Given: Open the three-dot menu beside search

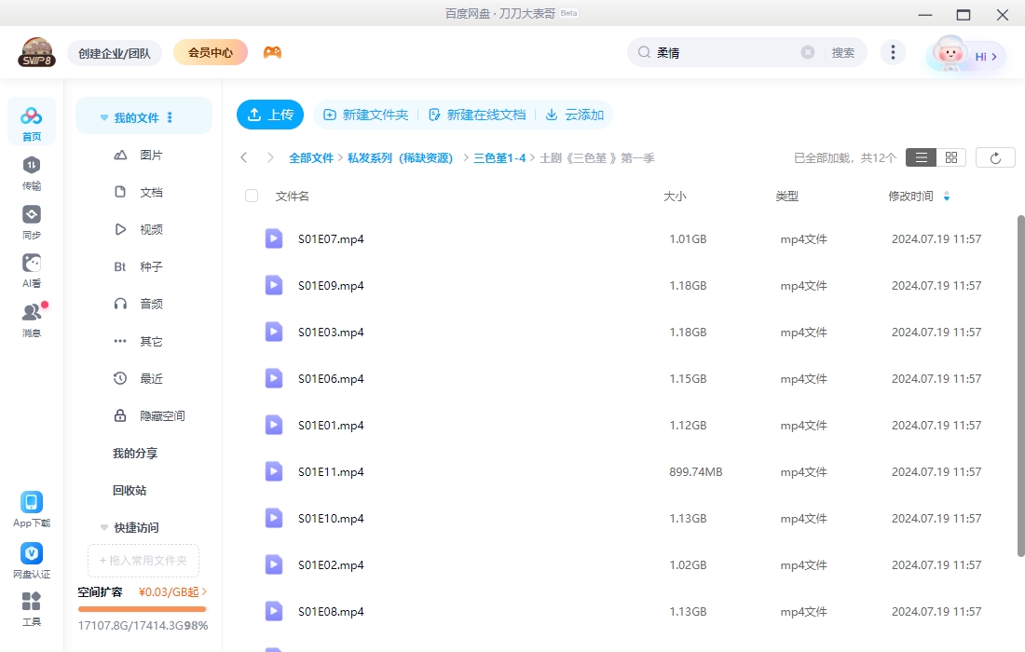Looking at the screenshot, I should 893,52.
